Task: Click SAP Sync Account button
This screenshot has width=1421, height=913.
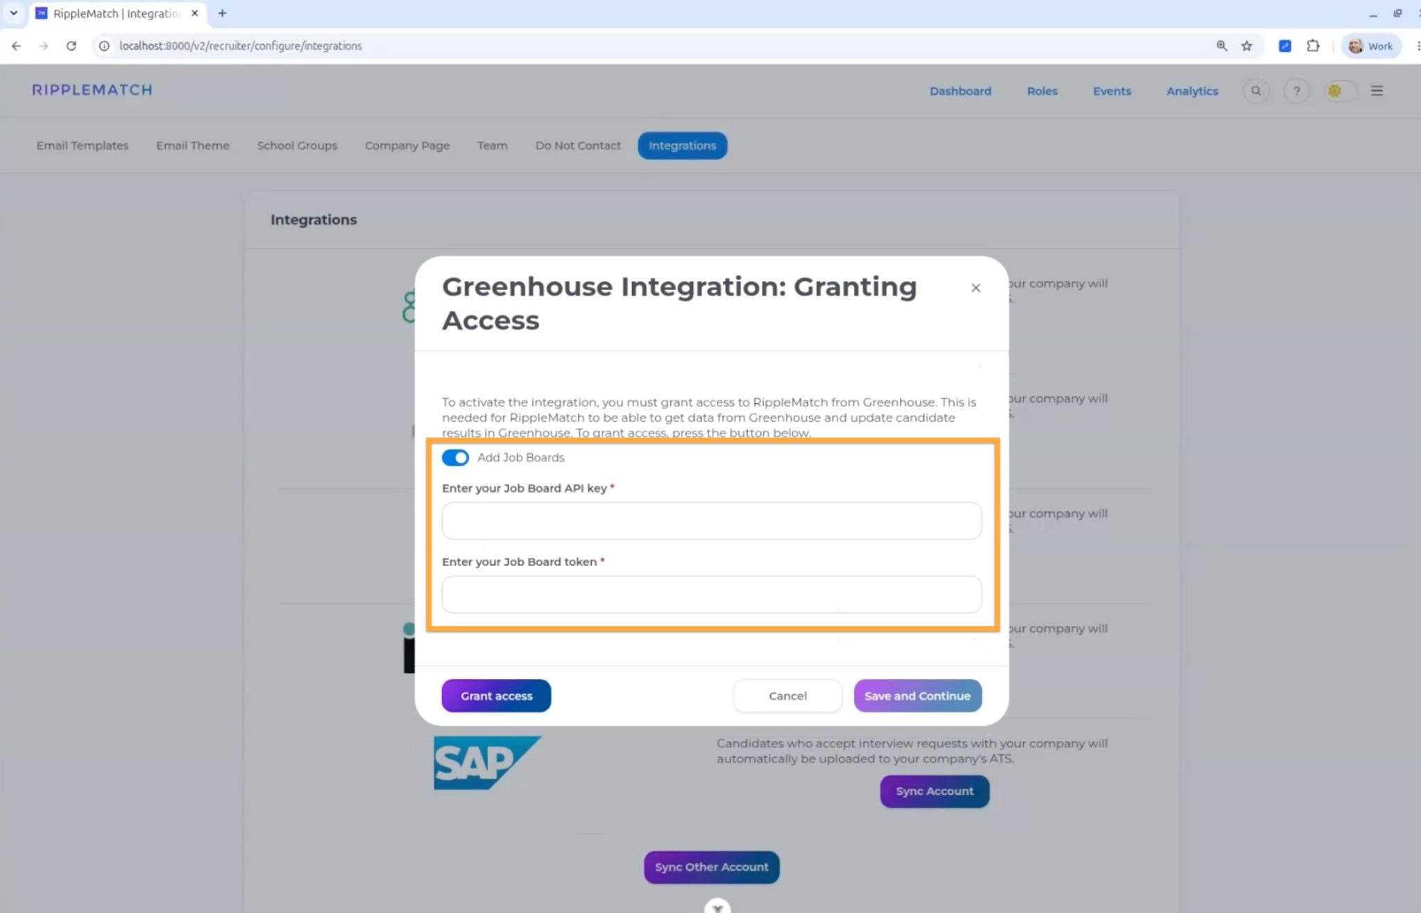Action: (x=935, y=792)
